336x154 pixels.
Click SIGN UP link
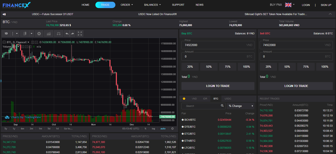[x=326, y=5]
